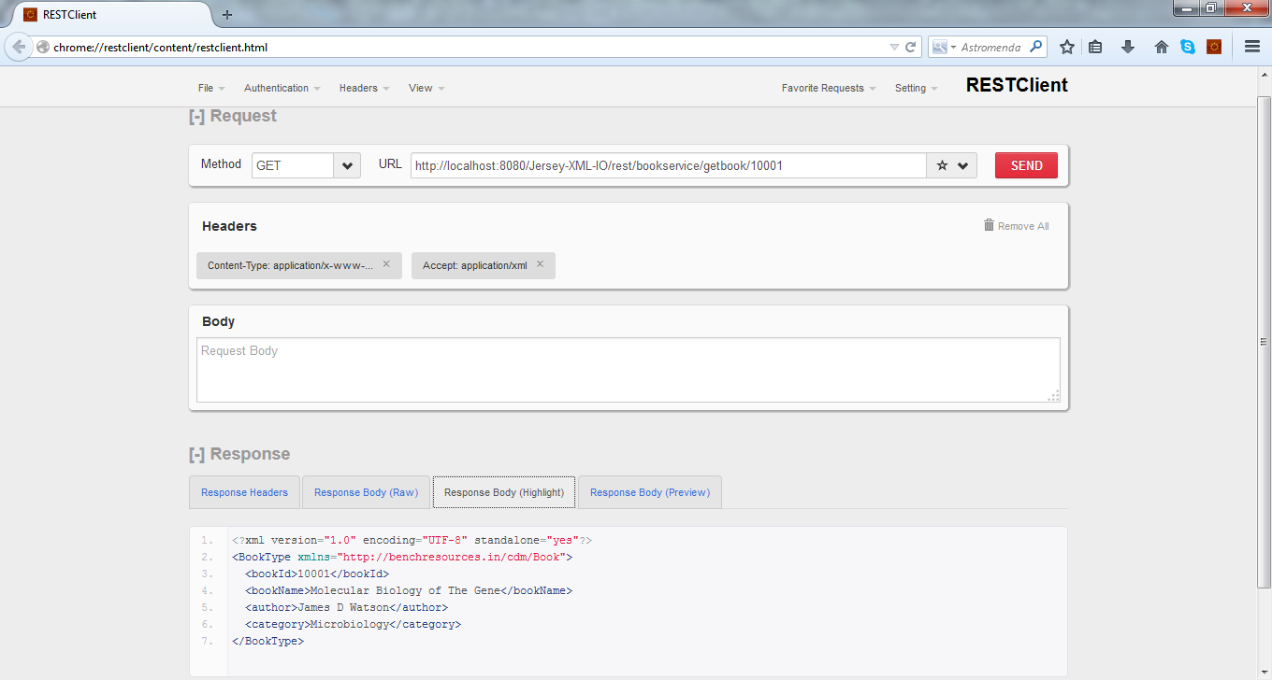Open the View menu
The width and height of the screenshot is (1272, 680).
426,88
